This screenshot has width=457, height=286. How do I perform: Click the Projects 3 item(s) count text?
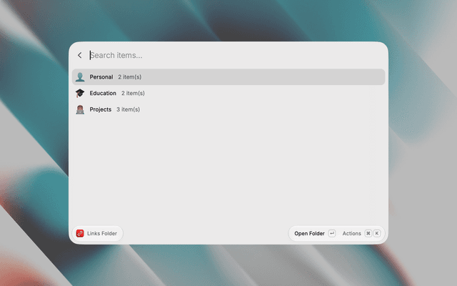(x=129, y=109)
